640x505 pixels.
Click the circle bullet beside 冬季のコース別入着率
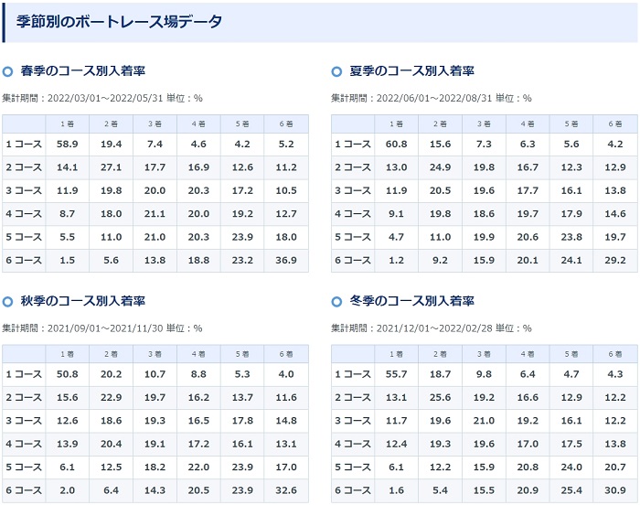pos(337,301)
